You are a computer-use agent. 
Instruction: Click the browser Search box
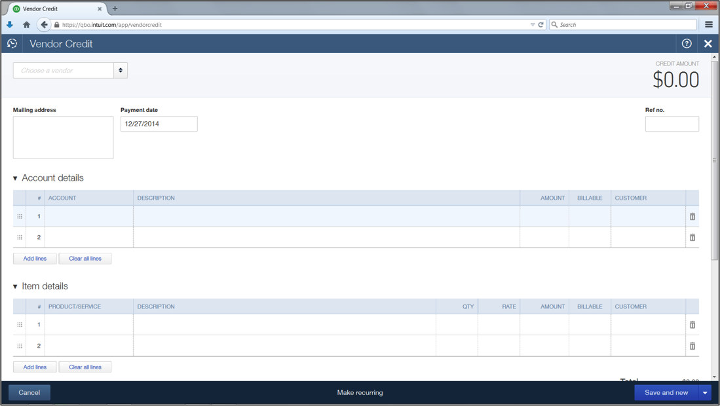coord(622,25)
